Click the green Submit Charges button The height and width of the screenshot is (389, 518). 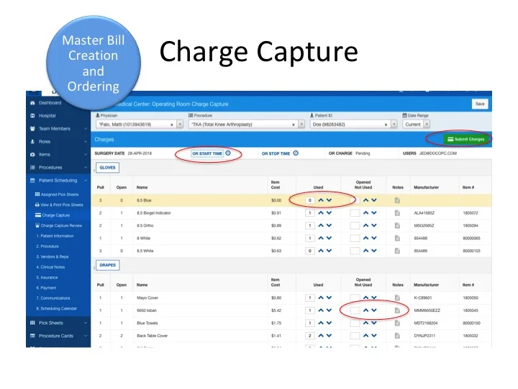pyautogui.click(x=465, y=139)
